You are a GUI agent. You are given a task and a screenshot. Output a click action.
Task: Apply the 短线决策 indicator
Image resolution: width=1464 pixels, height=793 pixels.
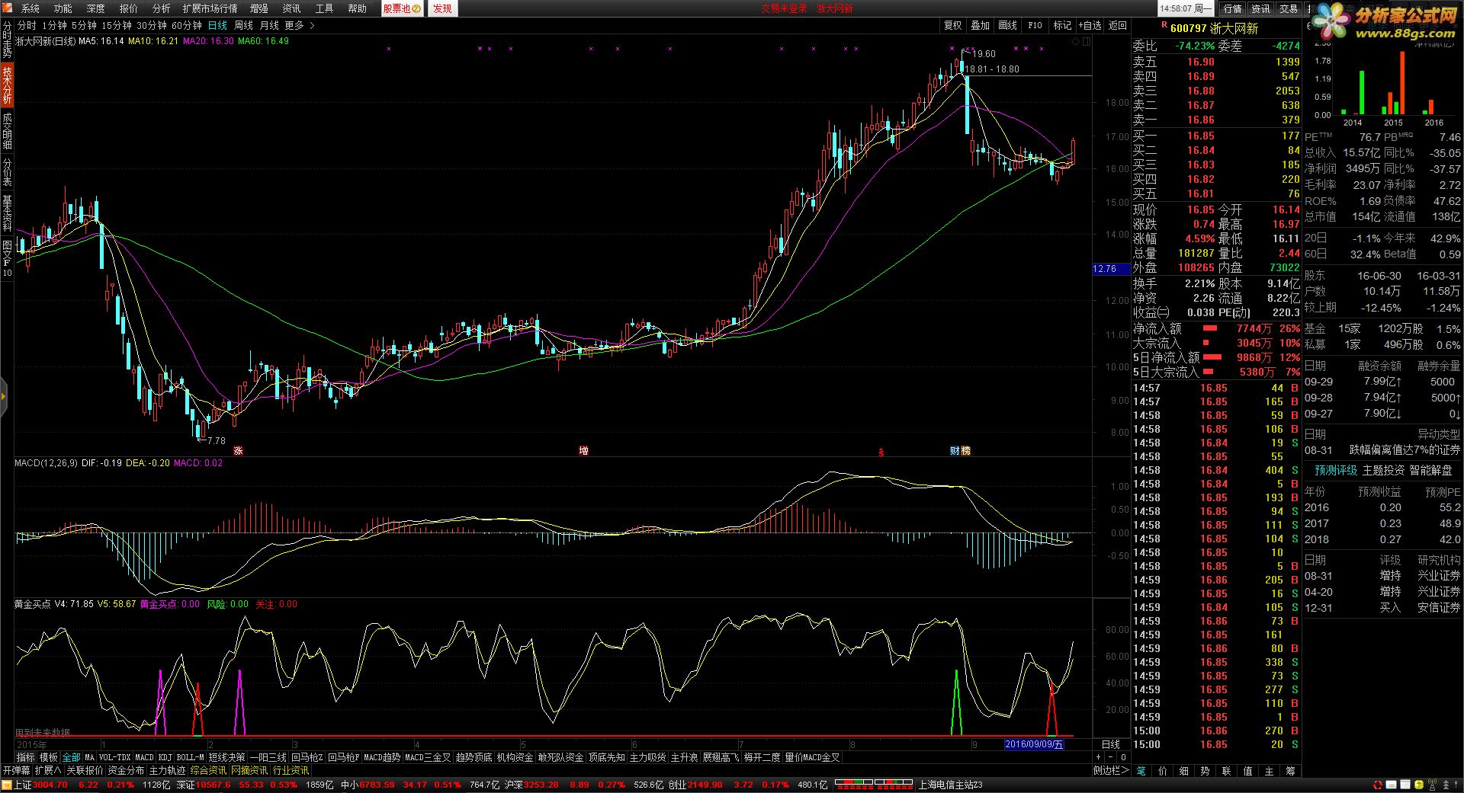point(226,757)
